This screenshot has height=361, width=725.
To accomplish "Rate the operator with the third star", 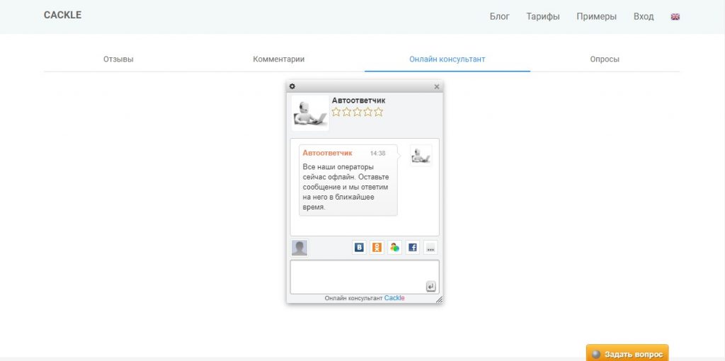I will [358, 112].
